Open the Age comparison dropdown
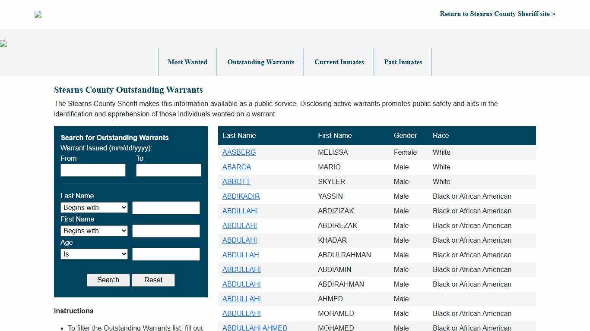This screenshot has height=331, width=590. coord(94,254)
